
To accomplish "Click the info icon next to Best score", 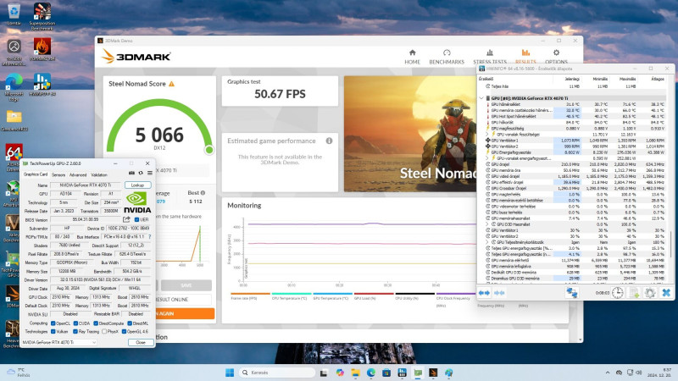I will [203, 193].
